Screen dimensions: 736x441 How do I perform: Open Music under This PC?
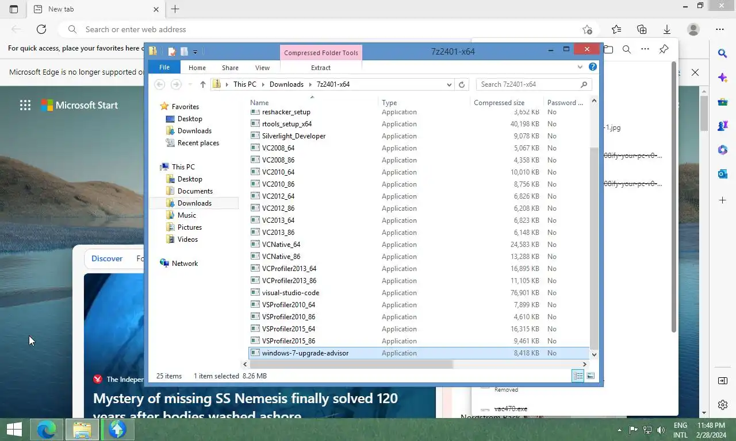point(186,215)
